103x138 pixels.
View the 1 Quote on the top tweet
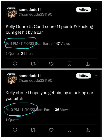tap(12, 54)
